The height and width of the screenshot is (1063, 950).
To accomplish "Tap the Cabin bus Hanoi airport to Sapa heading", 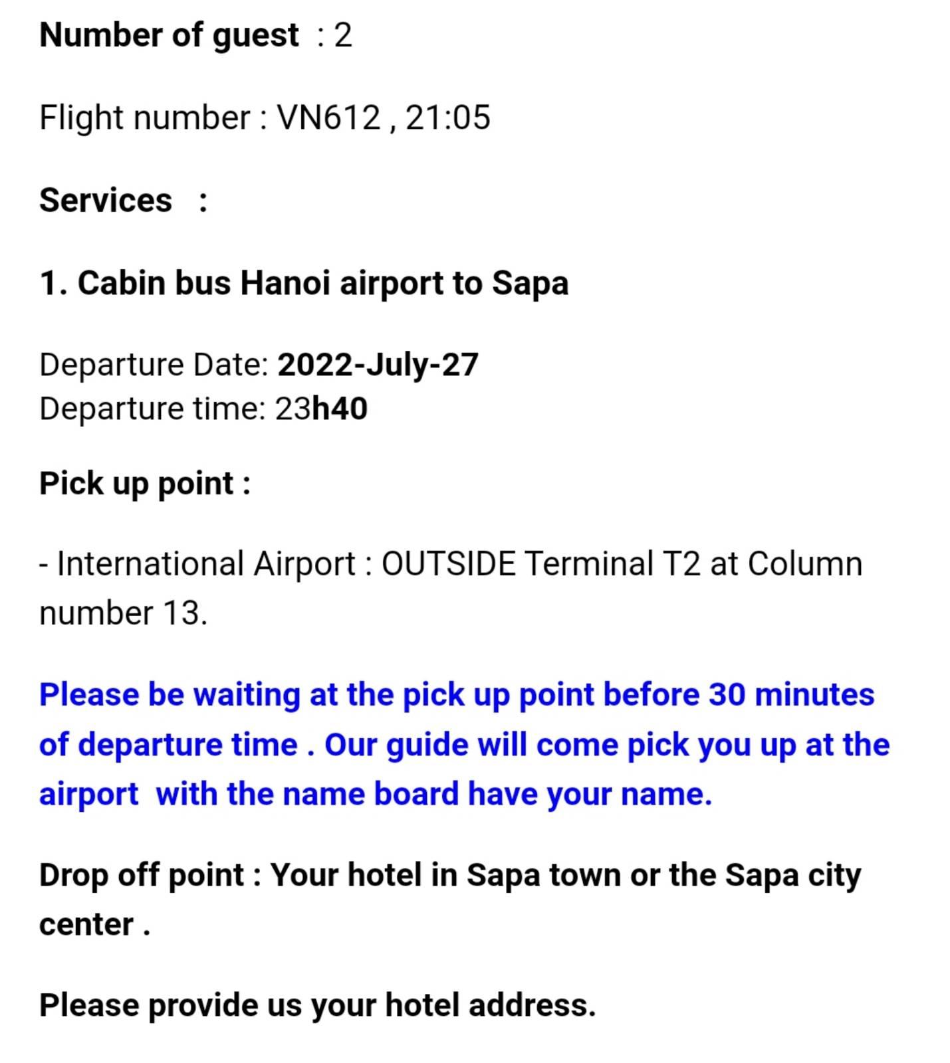I will pos(304,284).
